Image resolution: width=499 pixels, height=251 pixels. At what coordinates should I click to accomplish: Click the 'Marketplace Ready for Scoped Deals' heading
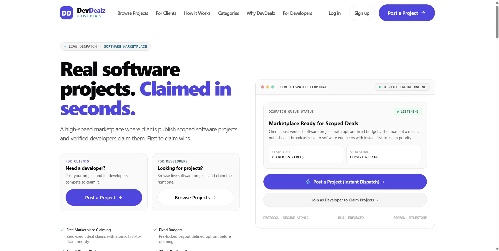[313, 123]
